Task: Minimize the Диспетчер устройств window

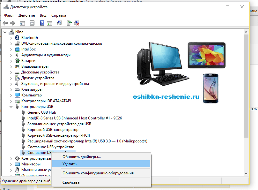Action: (x=213, y=7)
